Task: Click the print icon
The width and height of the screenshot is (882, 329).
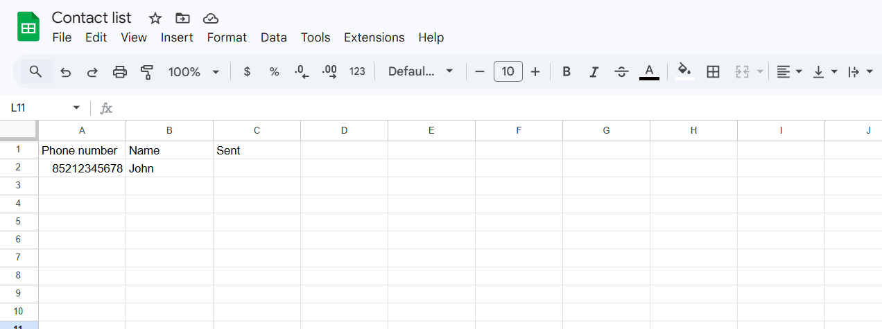Action: [120, 72]
